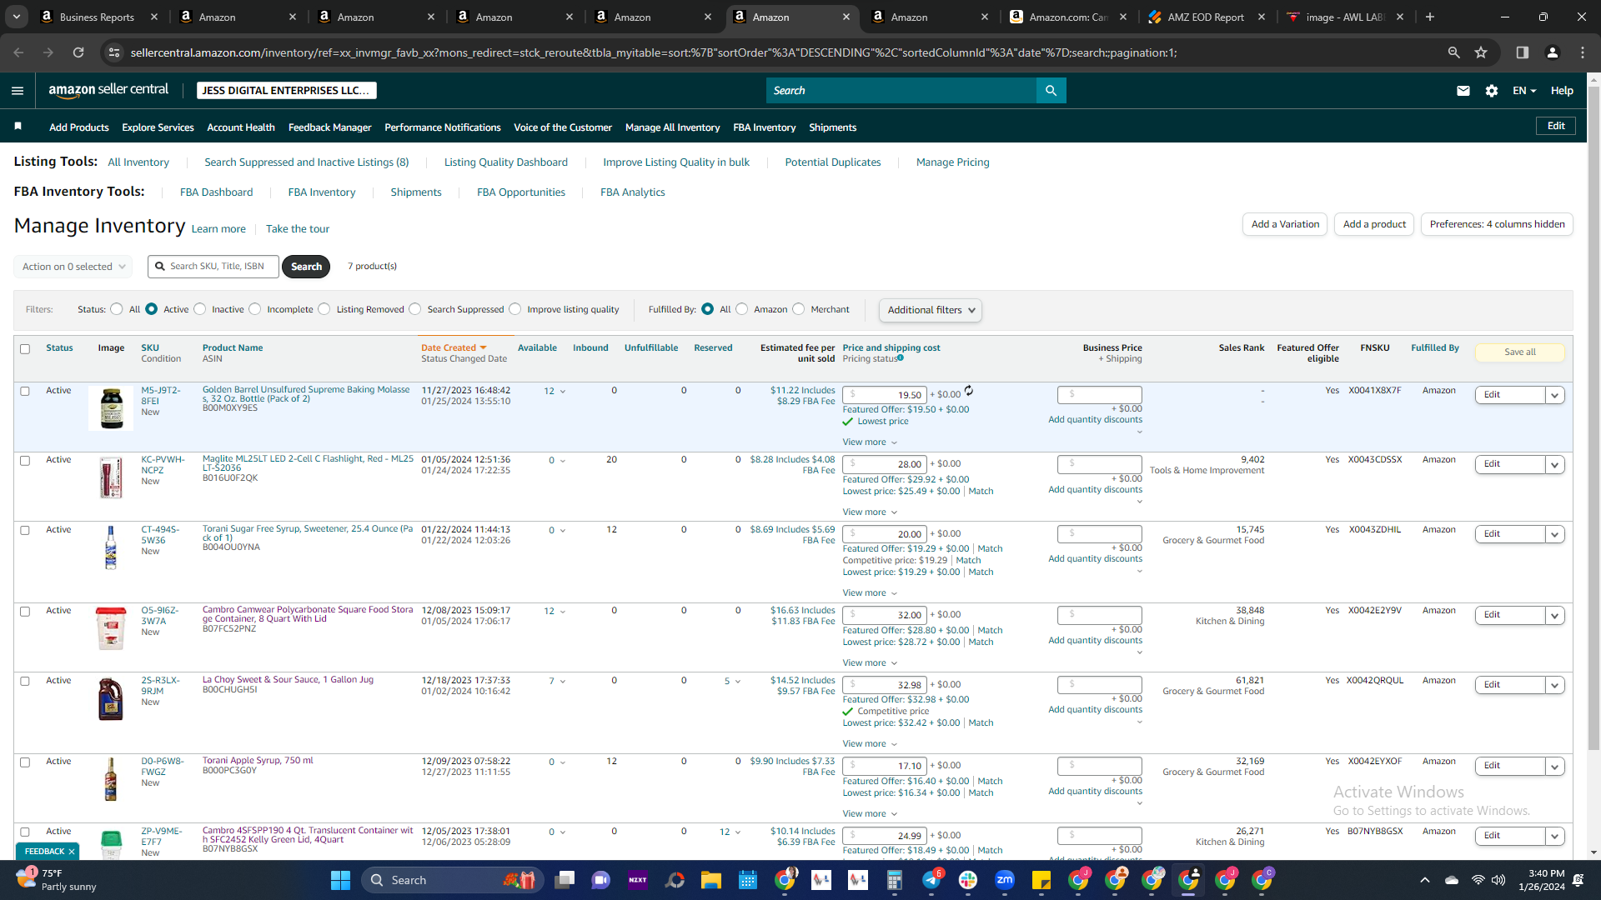Click the Add a product button
1601x900 pixels.
(1374, 224)
